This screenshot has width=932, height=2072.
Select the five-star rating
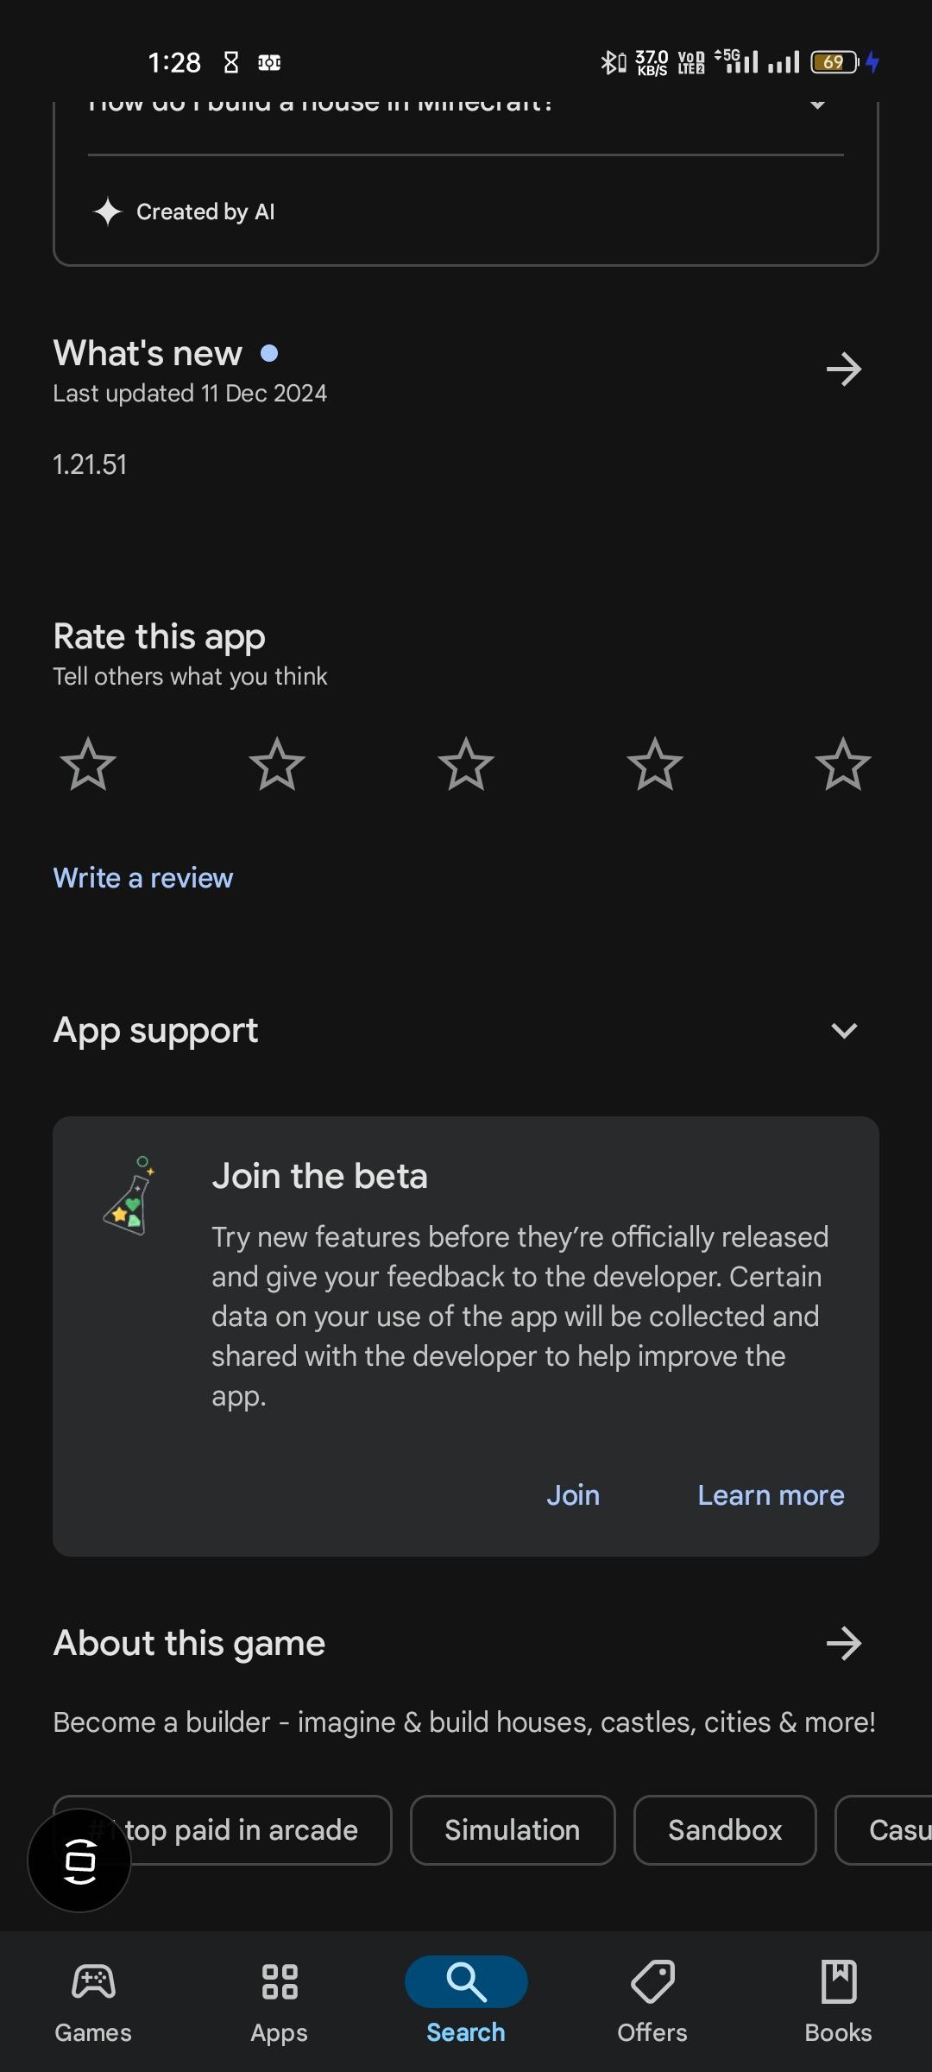point(842,764)
